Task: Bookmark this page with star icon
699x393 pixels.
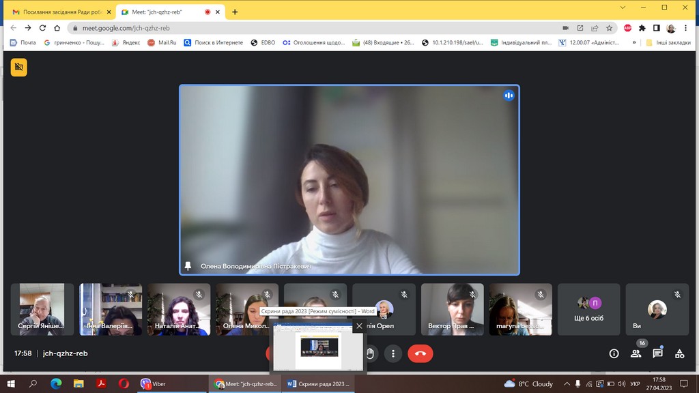Action: (x=609, y=28)
